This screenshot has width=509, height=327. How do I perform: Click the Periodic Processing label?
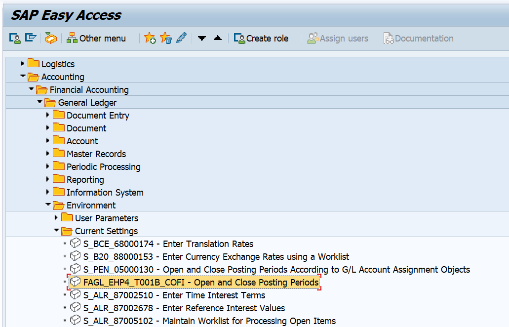[103, 167]
